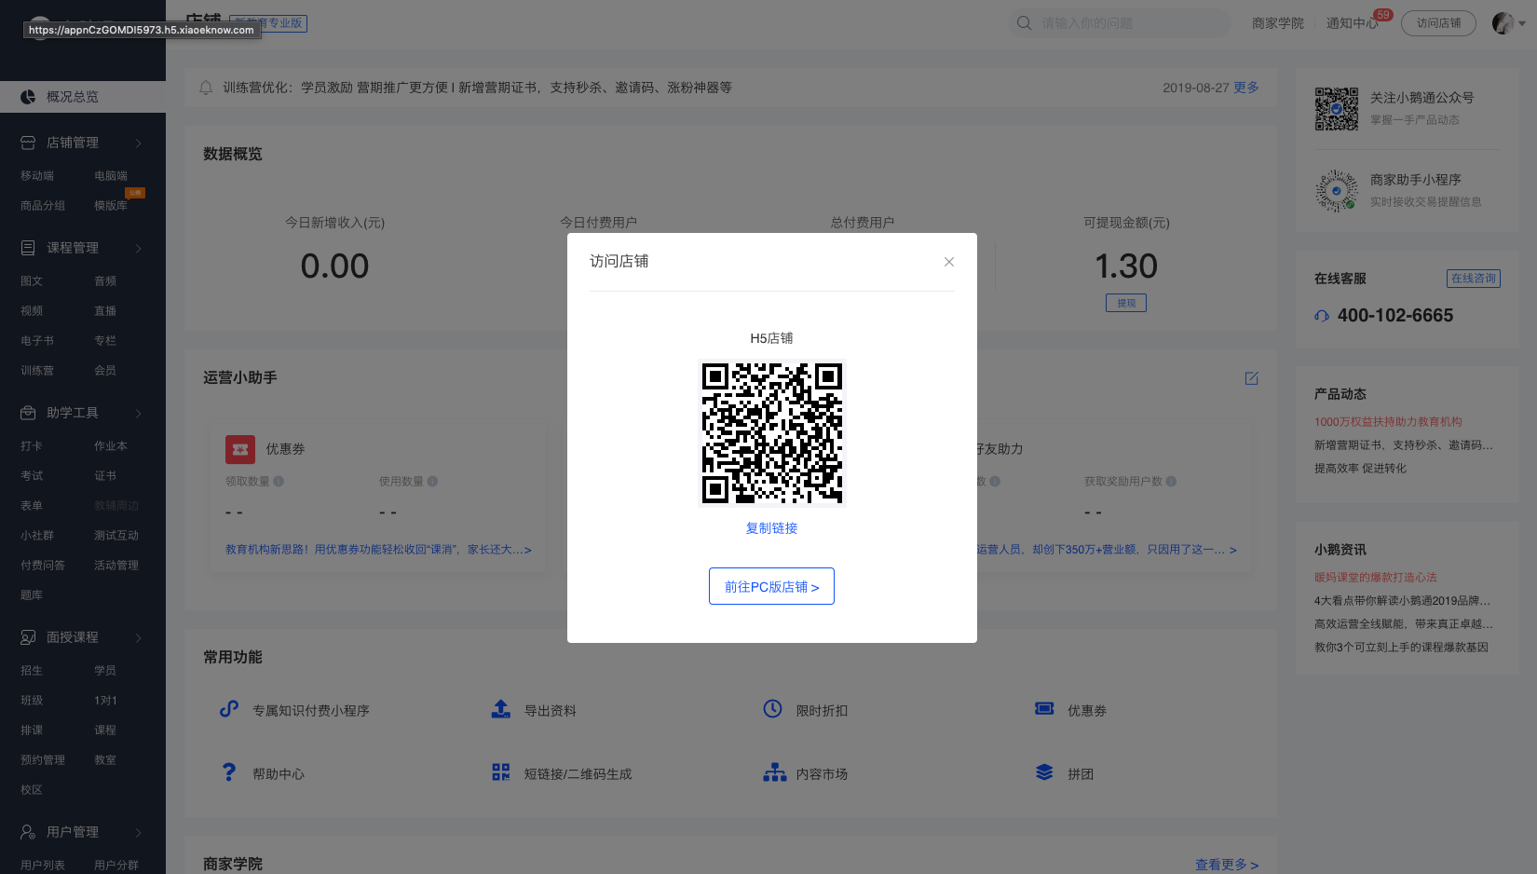This screenshot has width=1537, height=874.
Task: Open 模版库 in the sidebar
Action: (x=111, y=206)
